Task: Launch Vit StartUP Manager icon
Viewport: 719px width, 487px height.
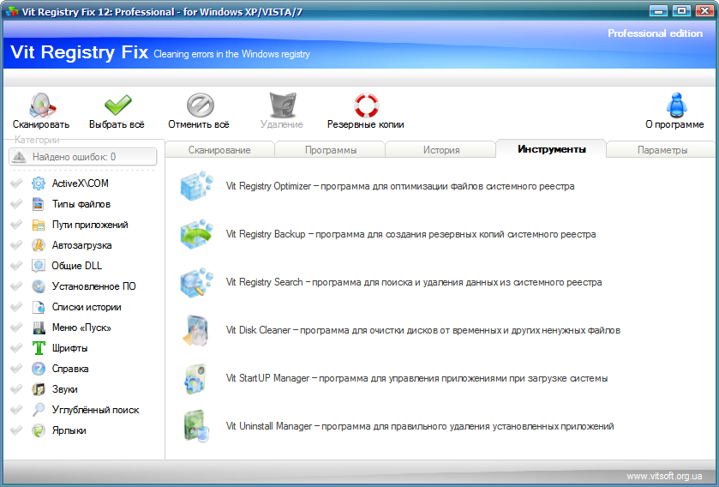Action: pyautogui.click(x=196, y=378)
